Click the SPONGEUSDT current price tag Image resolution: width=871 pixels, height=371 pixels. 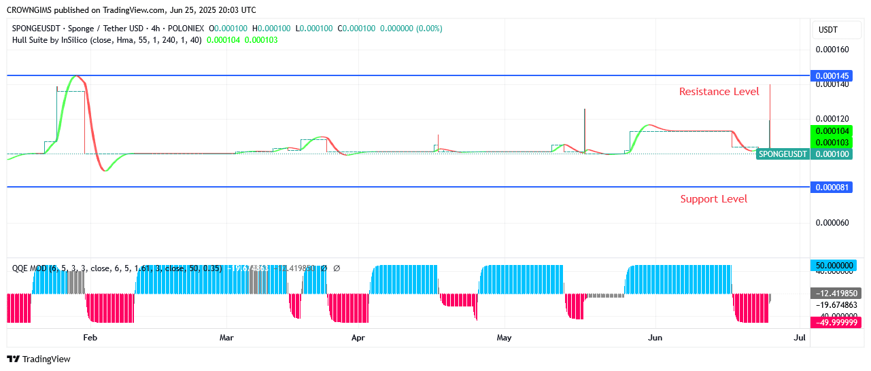pyautogui.click(x=783, y=154)
